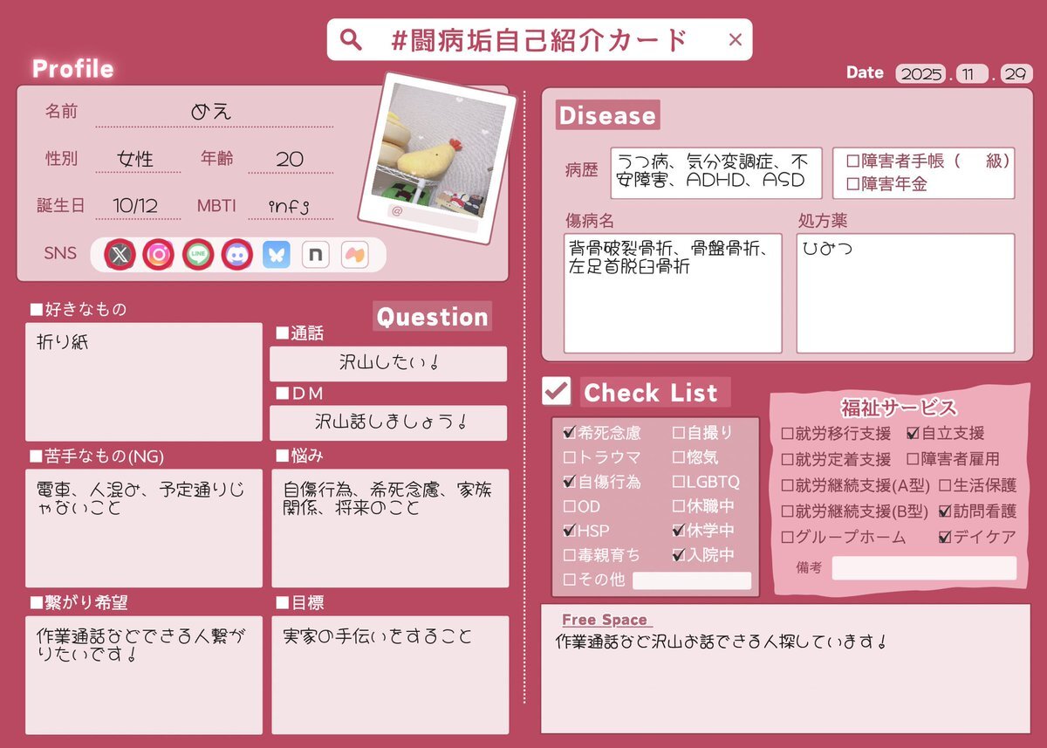The height and width of the screenshot is (748, 1047).
Task: Click the 備考 remarks input field
Action: (924, 568)
